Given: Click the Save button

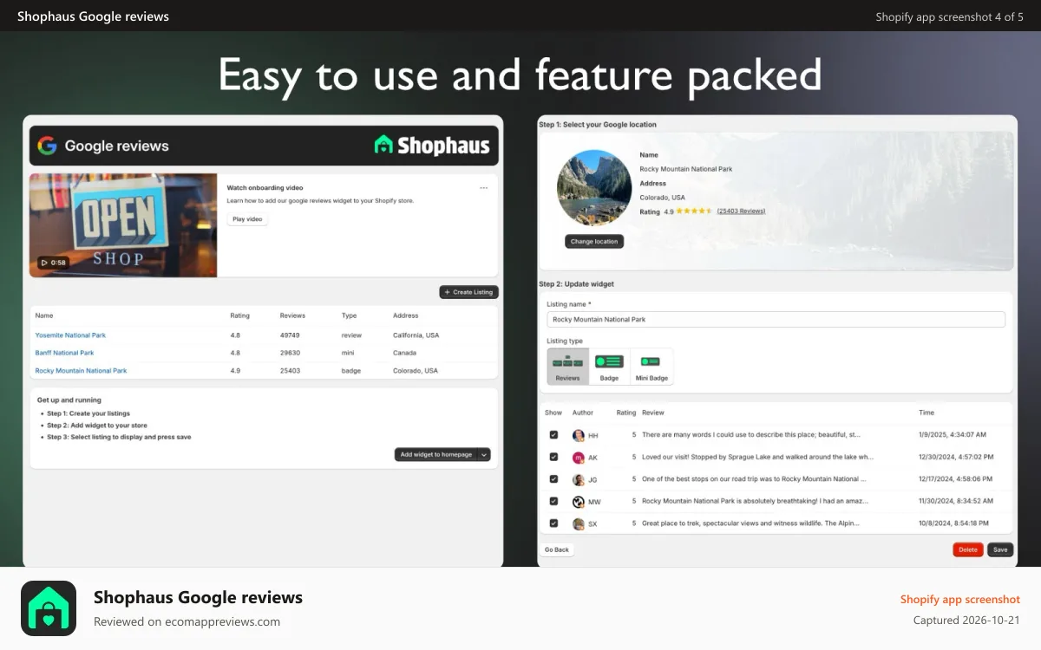Looking at the screenshot, I should coord(1000,549).
